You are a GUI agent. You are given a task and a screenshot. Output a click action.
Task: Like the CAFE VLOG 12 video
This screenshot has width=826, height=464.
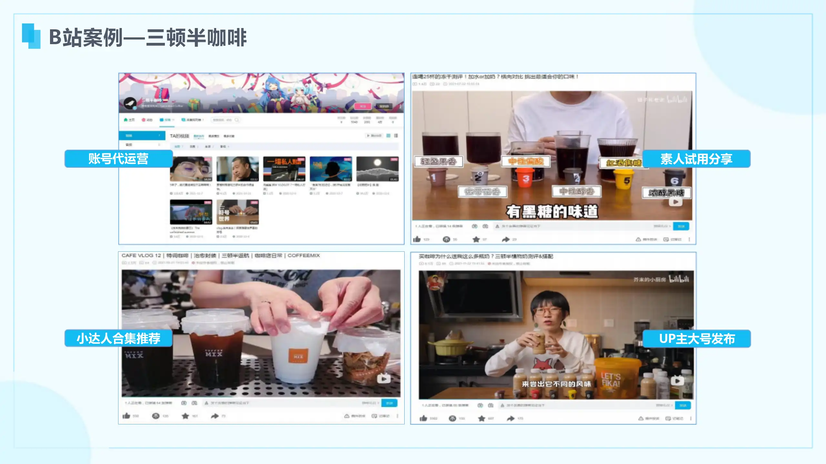[x=126, y=416]
